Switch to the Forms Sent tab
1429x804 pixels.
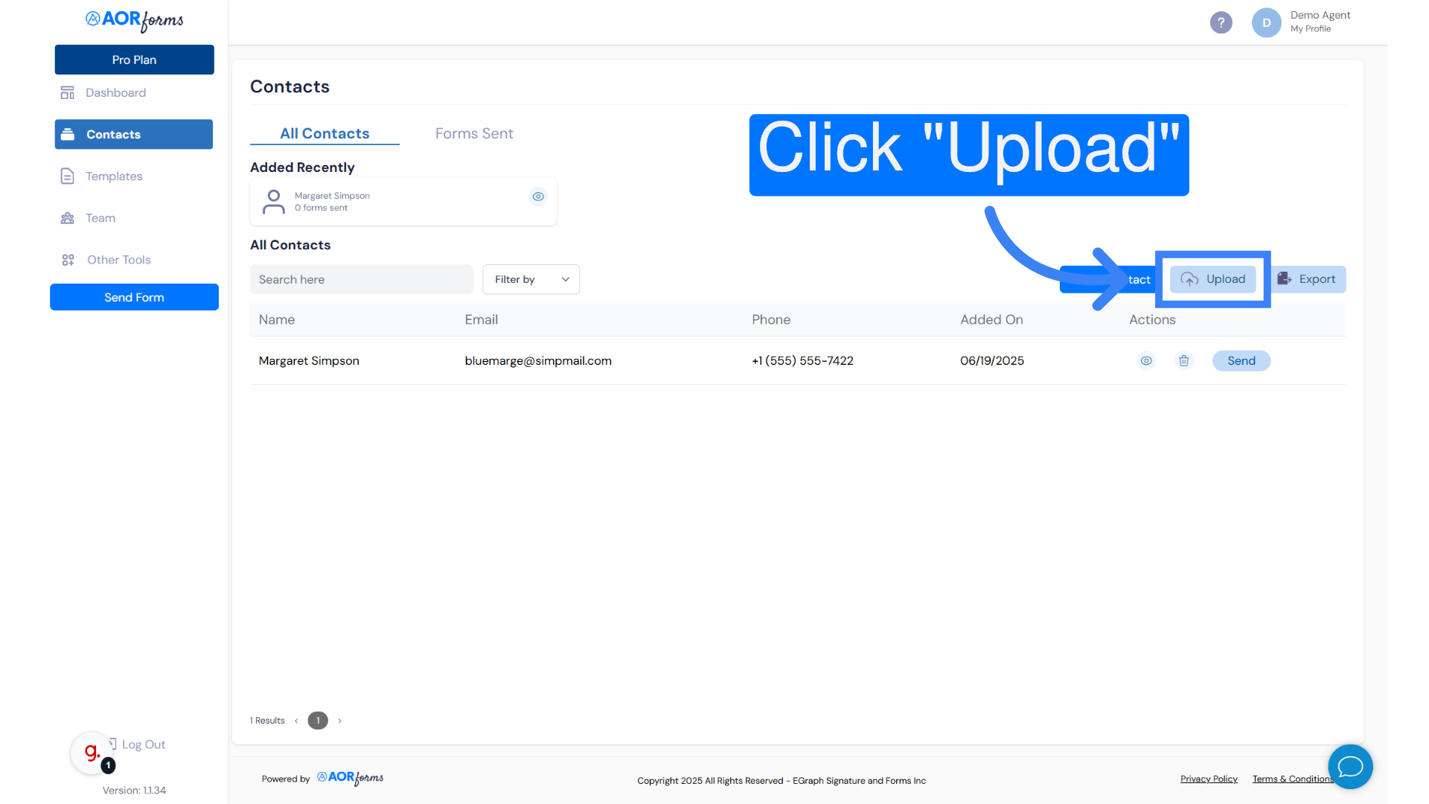[474, 134]
